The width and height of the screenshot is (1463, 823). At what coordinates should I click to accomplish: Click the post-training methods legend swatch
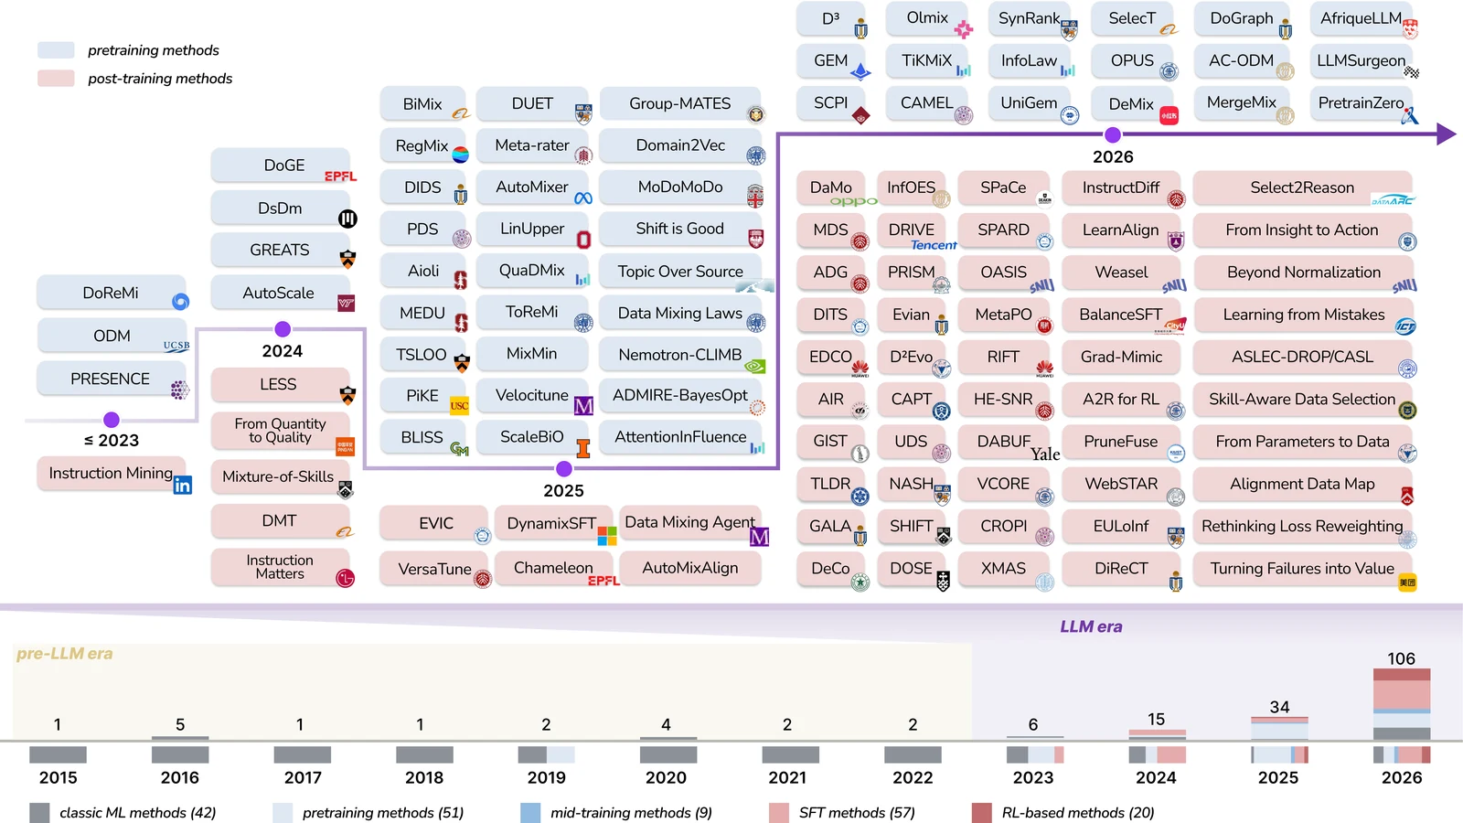click(56, 78)
